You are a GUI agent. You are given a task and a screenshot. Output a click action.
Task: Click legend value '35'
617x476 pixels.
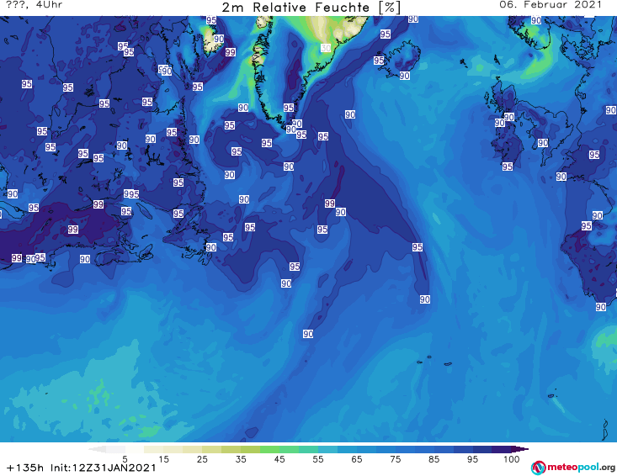click(241, 459)
